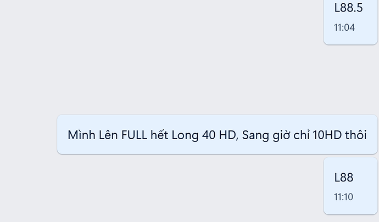The height and width of the screenshot is (222, 379).
Task: Click the word thôi ending the message
Action: tap(356, 135)
